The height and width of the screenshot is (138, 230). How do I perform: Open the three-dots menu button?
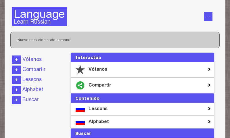tap(208, 16)
